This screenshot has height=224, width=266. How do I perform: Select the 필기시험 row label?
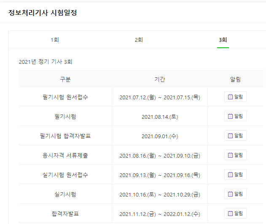(x=65, y=117)
